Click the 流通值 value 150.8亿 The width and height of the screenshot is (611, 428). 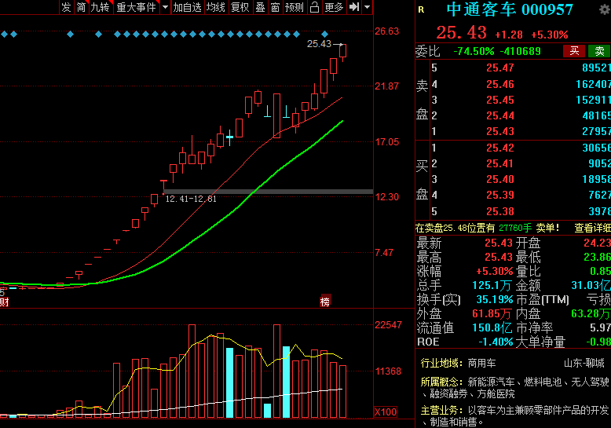click(x=492, y=327)
